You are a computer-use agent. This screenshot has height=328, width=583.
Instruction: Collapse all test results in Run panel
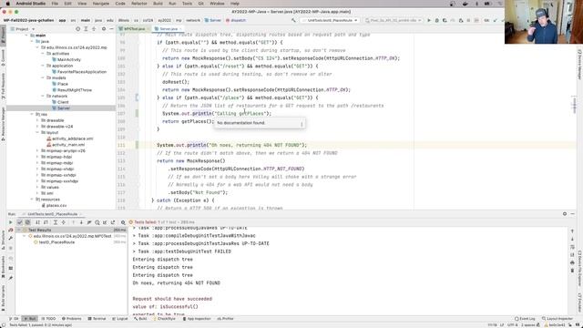click(63, 222)
